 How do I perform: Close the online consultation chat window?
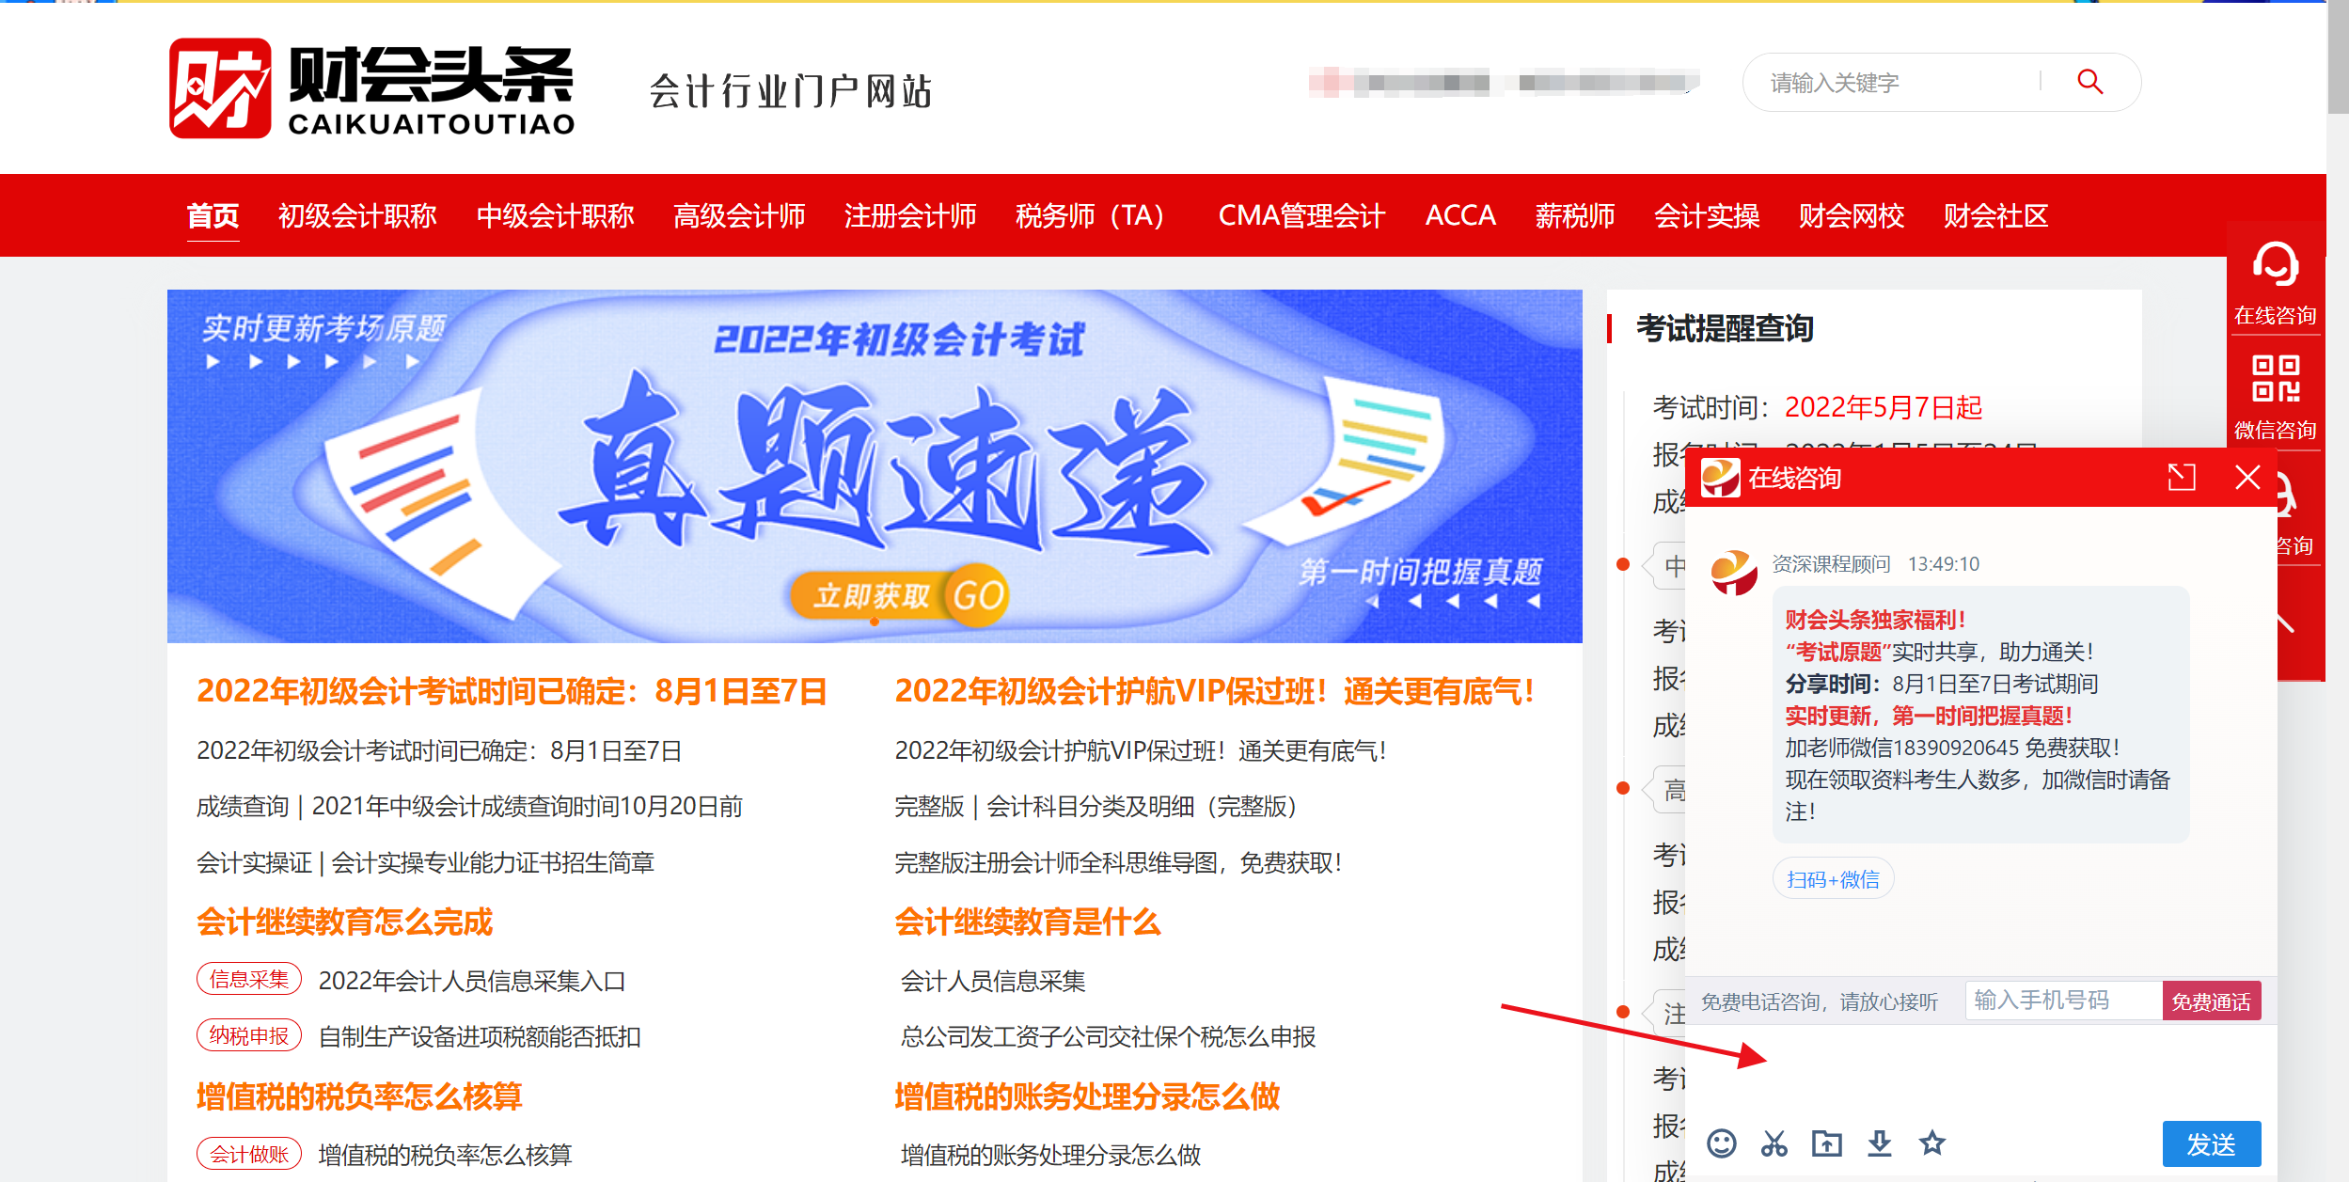2247,478
